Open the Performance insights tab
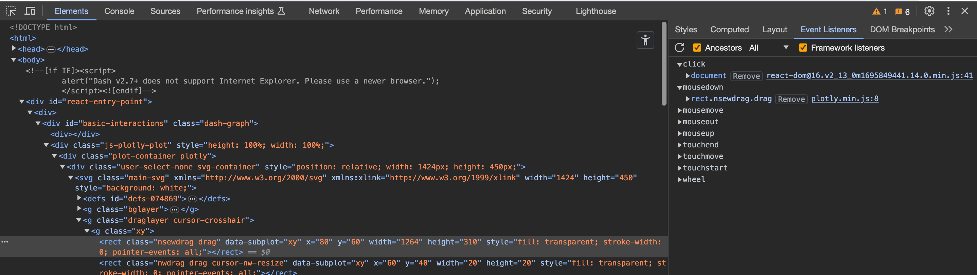The image size is (977, 275). tap(241, 11)
